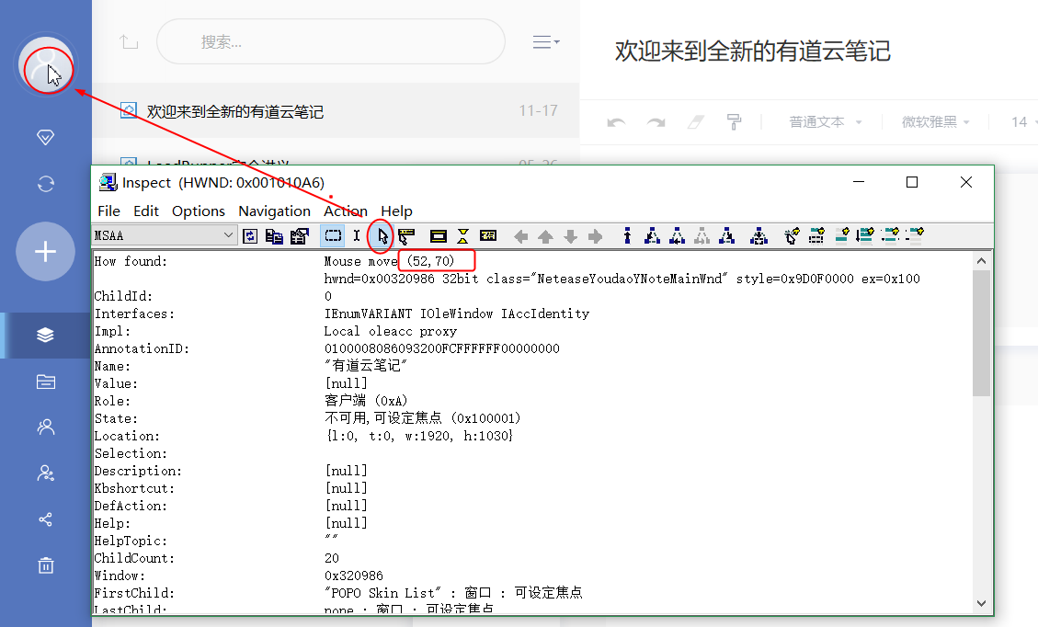Viewport: 1038px width, 627px height.
Task: Click the Inspect vertical scrollbar thumb
Action: pos(981,333)
